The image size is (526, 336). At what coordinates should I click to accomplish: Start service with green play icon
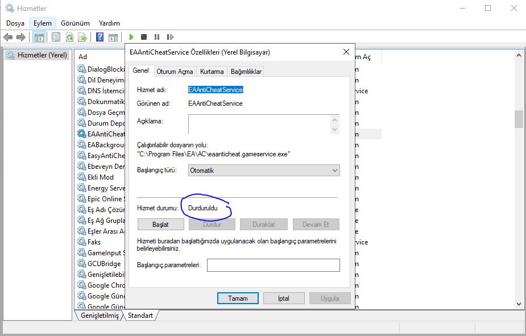pos(131,37)
